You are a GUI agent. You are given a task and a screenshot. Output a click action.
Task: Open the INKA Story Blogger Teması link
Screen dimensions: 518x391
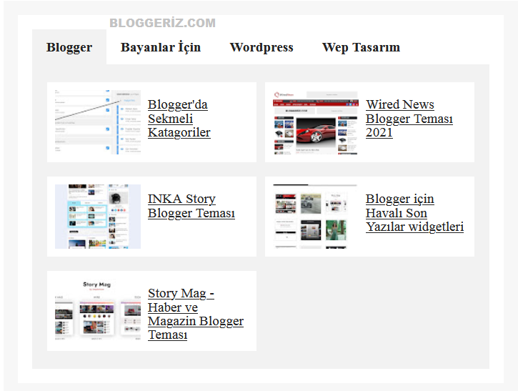coord(191,206)
